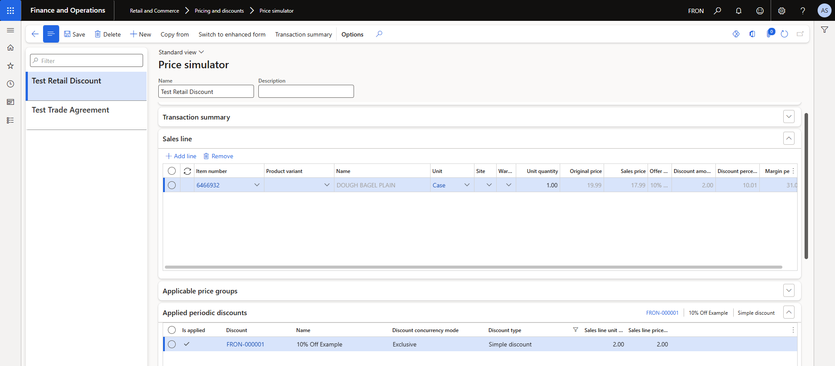835x366 pixels.
Task: Open the FRON-000001 discount link
Action: [x=245, y=344]
